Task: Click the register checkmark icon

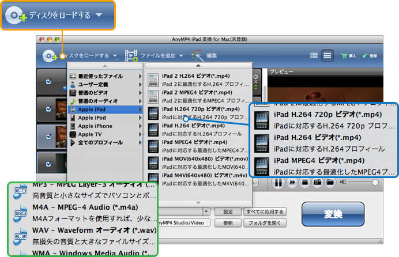Action: point(365,56)
